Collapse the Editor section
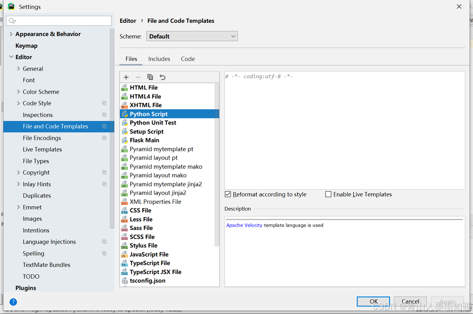The image size is (473, 314). coord(11,57)
